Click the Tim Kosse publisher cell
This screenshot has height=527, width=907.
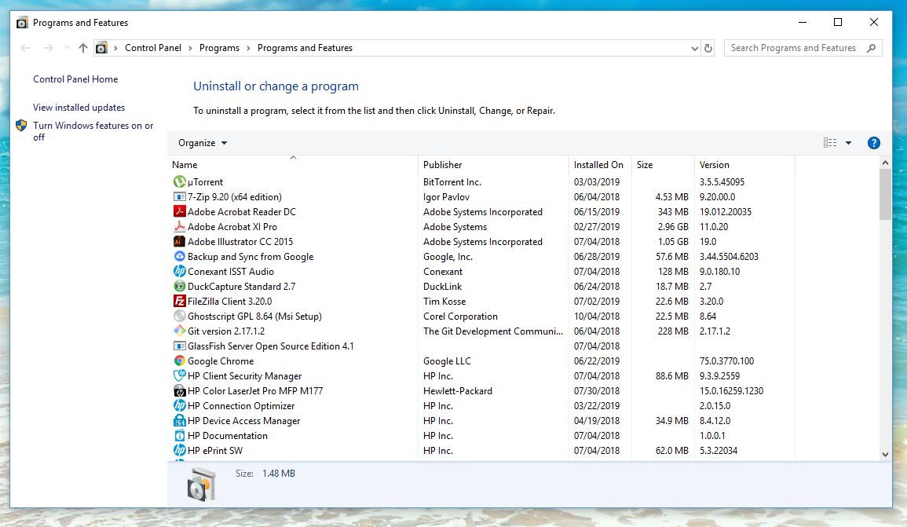tap(444, 302)
